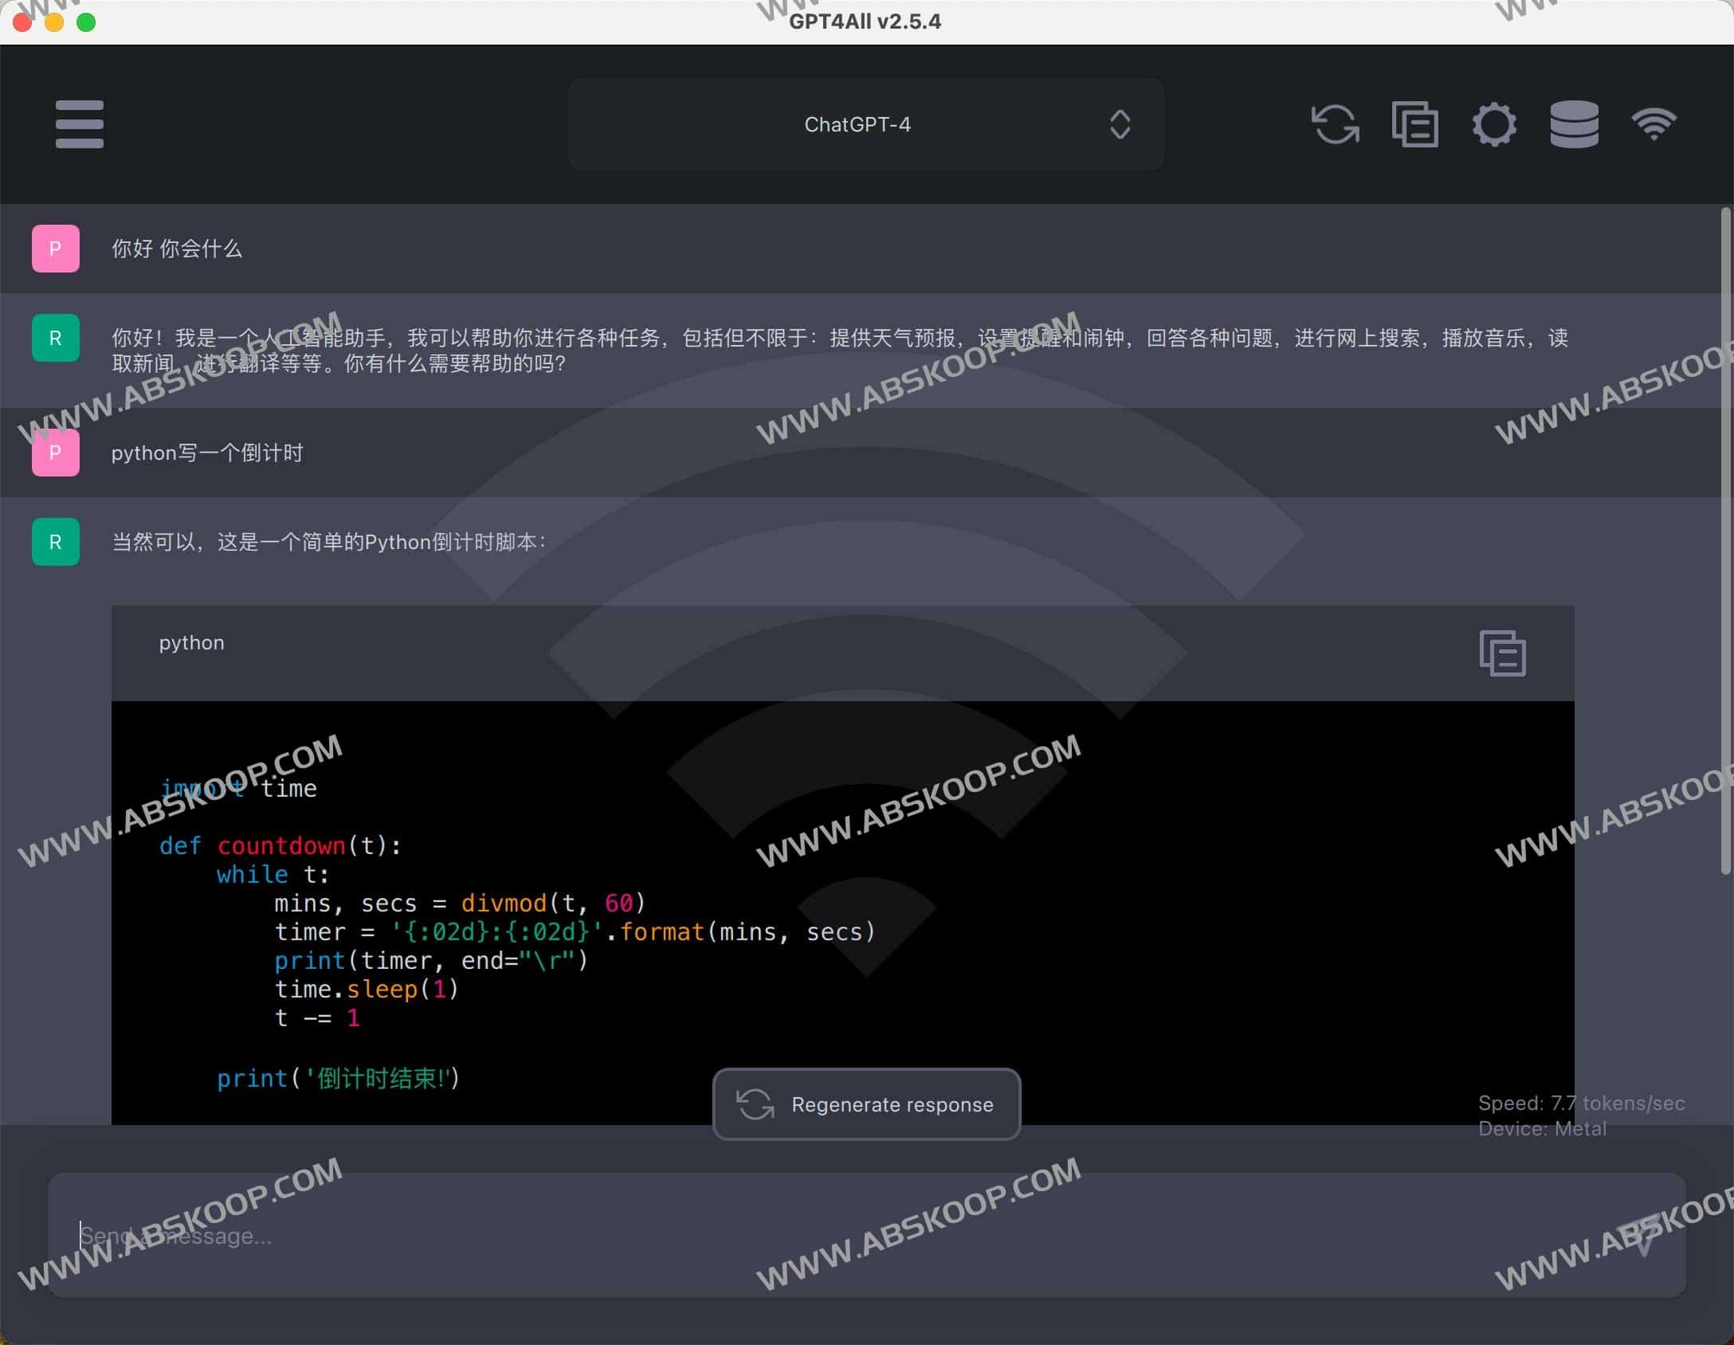Image resolution: width=1734 pixels, height=1345 pixels.
Task: Click the 'python' code block language label
Action: [x=191, y=643]
